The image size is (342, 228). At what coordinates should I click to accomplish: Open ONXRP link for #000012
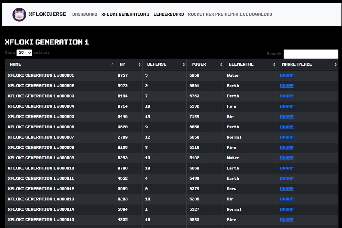point(286,189)
